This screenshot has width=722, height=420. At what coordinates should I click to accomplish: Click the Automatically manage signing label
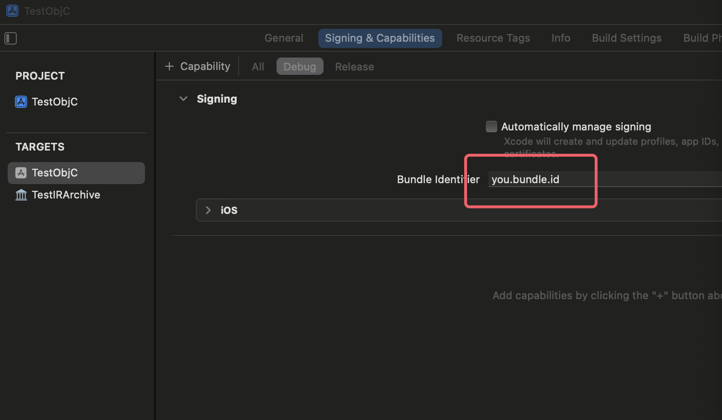(576, 127)
